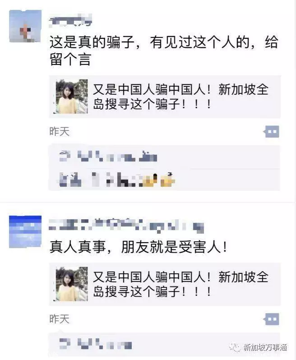
Task: Tap first poster's blurred username
Action: (70, 20)
